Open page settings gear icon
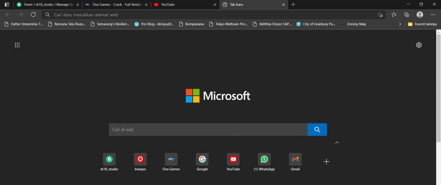The width and height of the screenshot is (441, 185). point(419,45)
